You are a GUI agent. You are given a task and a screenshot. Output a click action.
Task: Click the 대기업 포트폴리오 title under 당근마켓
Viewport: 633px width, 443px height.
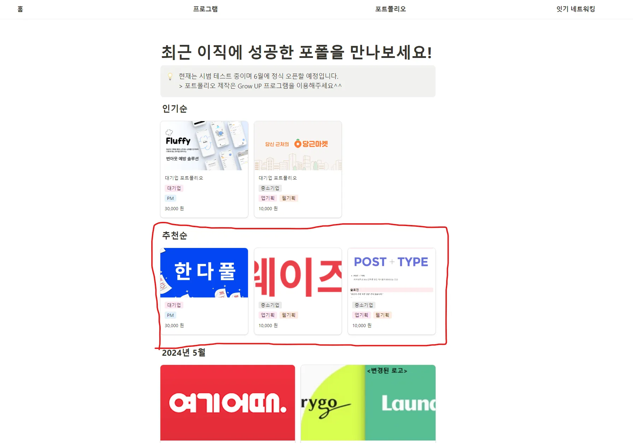(278, 178)
